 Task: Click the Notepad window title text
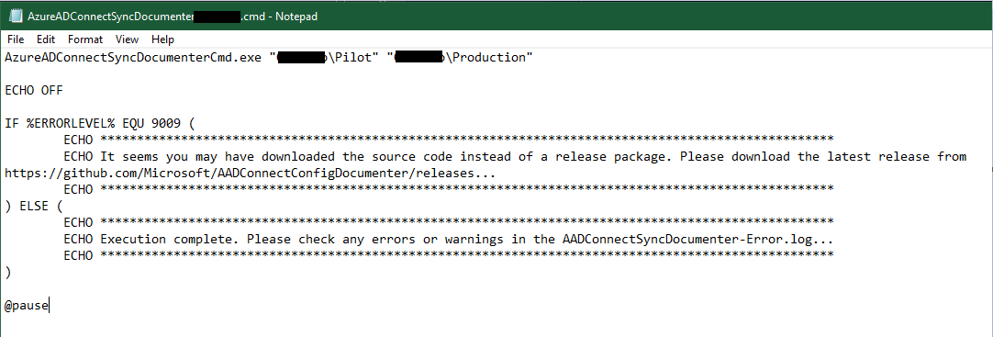point(173,17)
